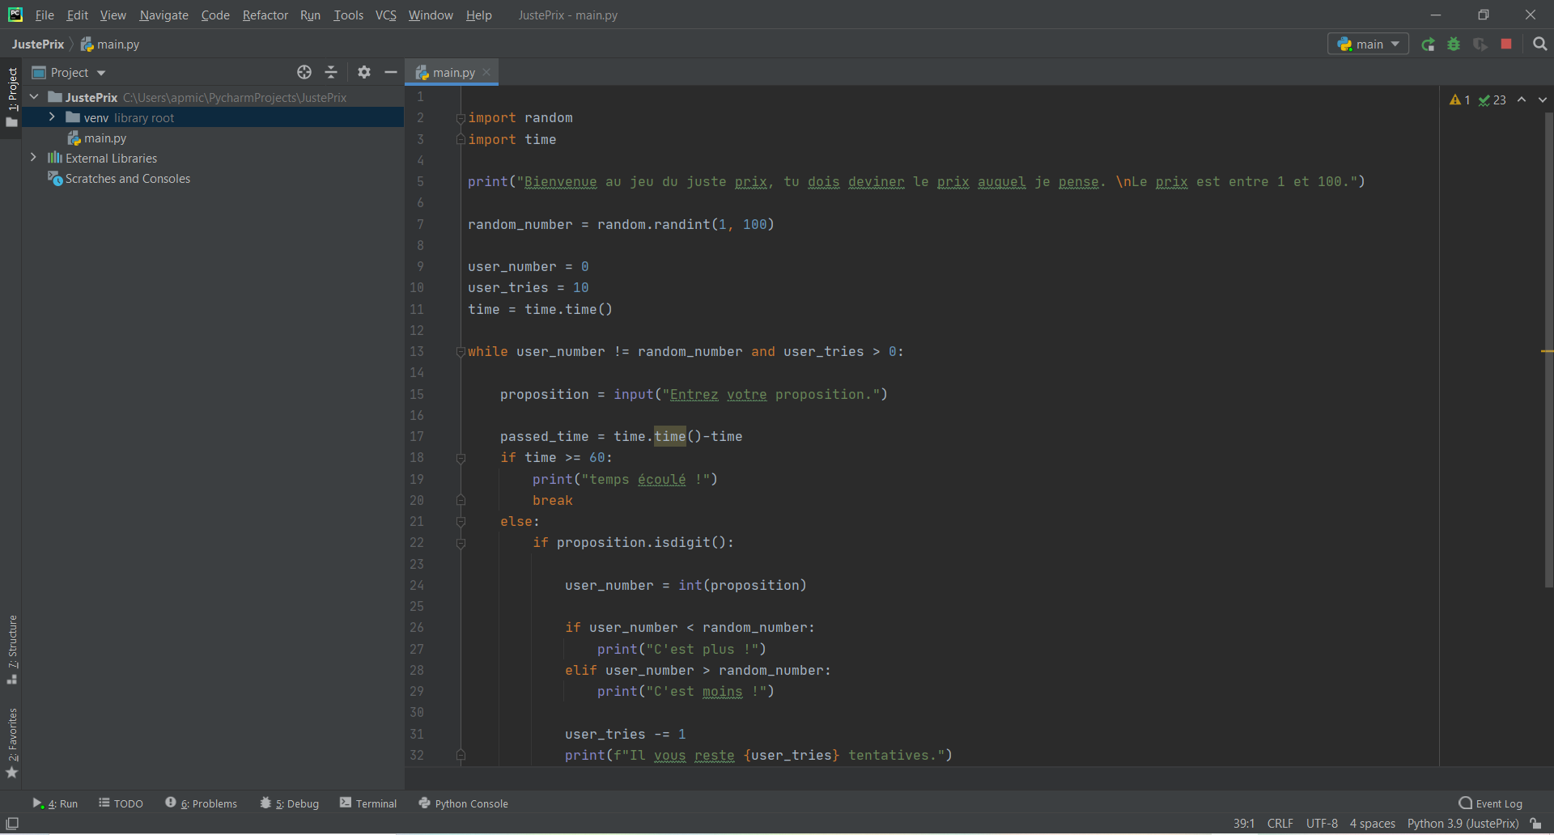This screenshot has width=1554, height=835.
Task: Open the Debug tool window
Action: [289, 803]
